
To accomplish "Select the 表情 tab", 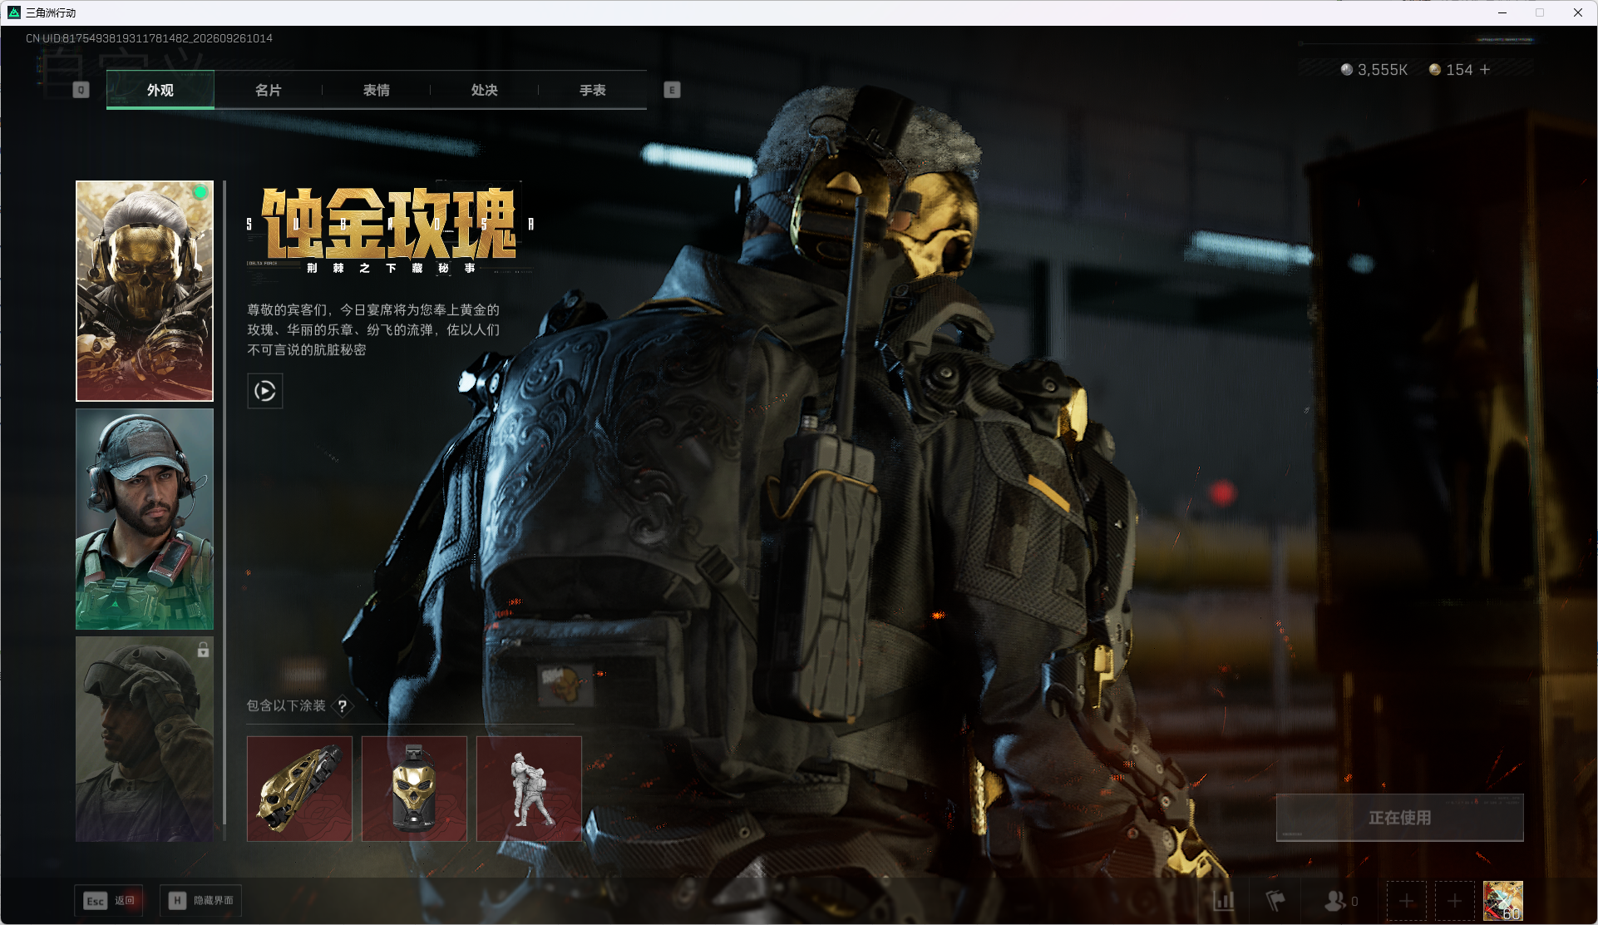I will (377, 90).
